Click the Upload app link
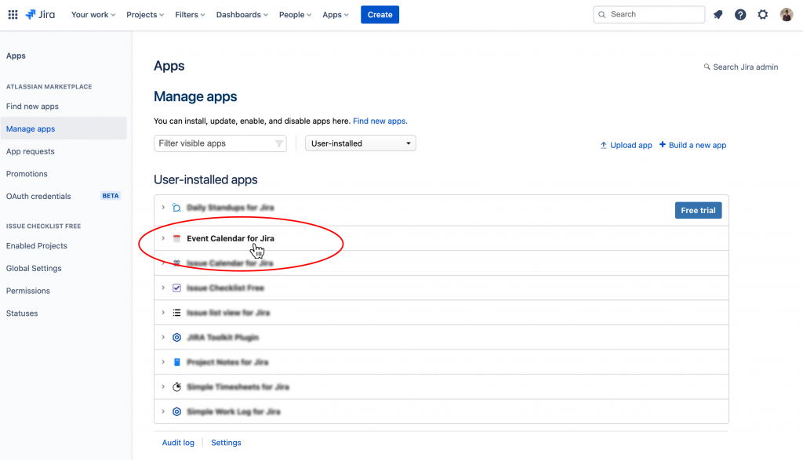The width and height of the screenshot is (803, 460). pyautogui.click(x=626, y=145)
